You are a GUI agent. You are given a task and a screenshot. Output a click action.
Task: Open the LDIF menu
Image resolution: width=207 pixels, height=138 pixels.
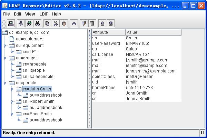[44, 14]
